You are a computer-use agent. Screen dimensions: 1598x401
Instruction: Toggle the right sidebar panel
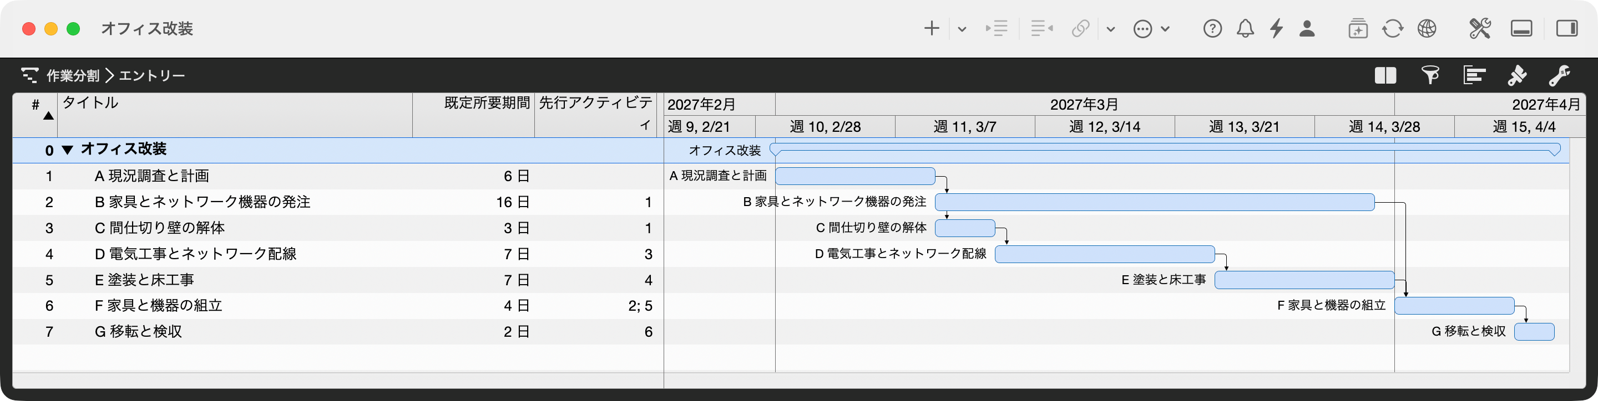(1567, 28)
